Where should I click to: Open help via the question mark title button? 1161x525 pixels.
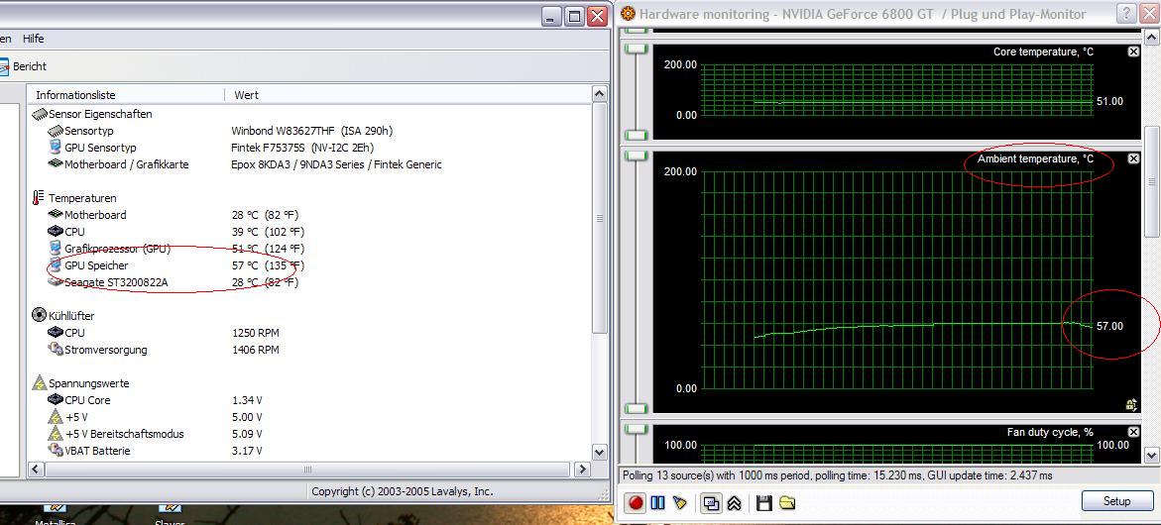(x=1126, y=13)
